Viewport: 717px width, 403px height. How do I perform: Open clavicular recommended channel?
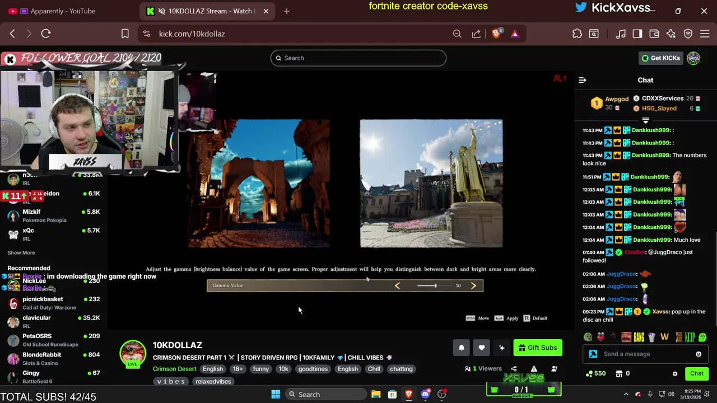pos(53,321)
